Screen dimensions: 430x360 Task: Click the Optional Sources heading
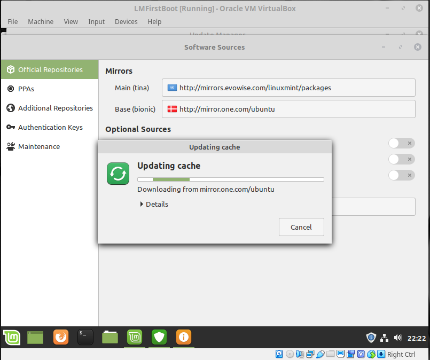(x=138, y=129)
